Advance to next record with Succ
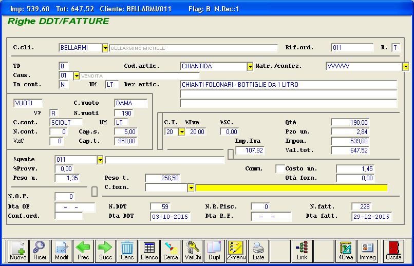The image size is (414, 266). 105,251
